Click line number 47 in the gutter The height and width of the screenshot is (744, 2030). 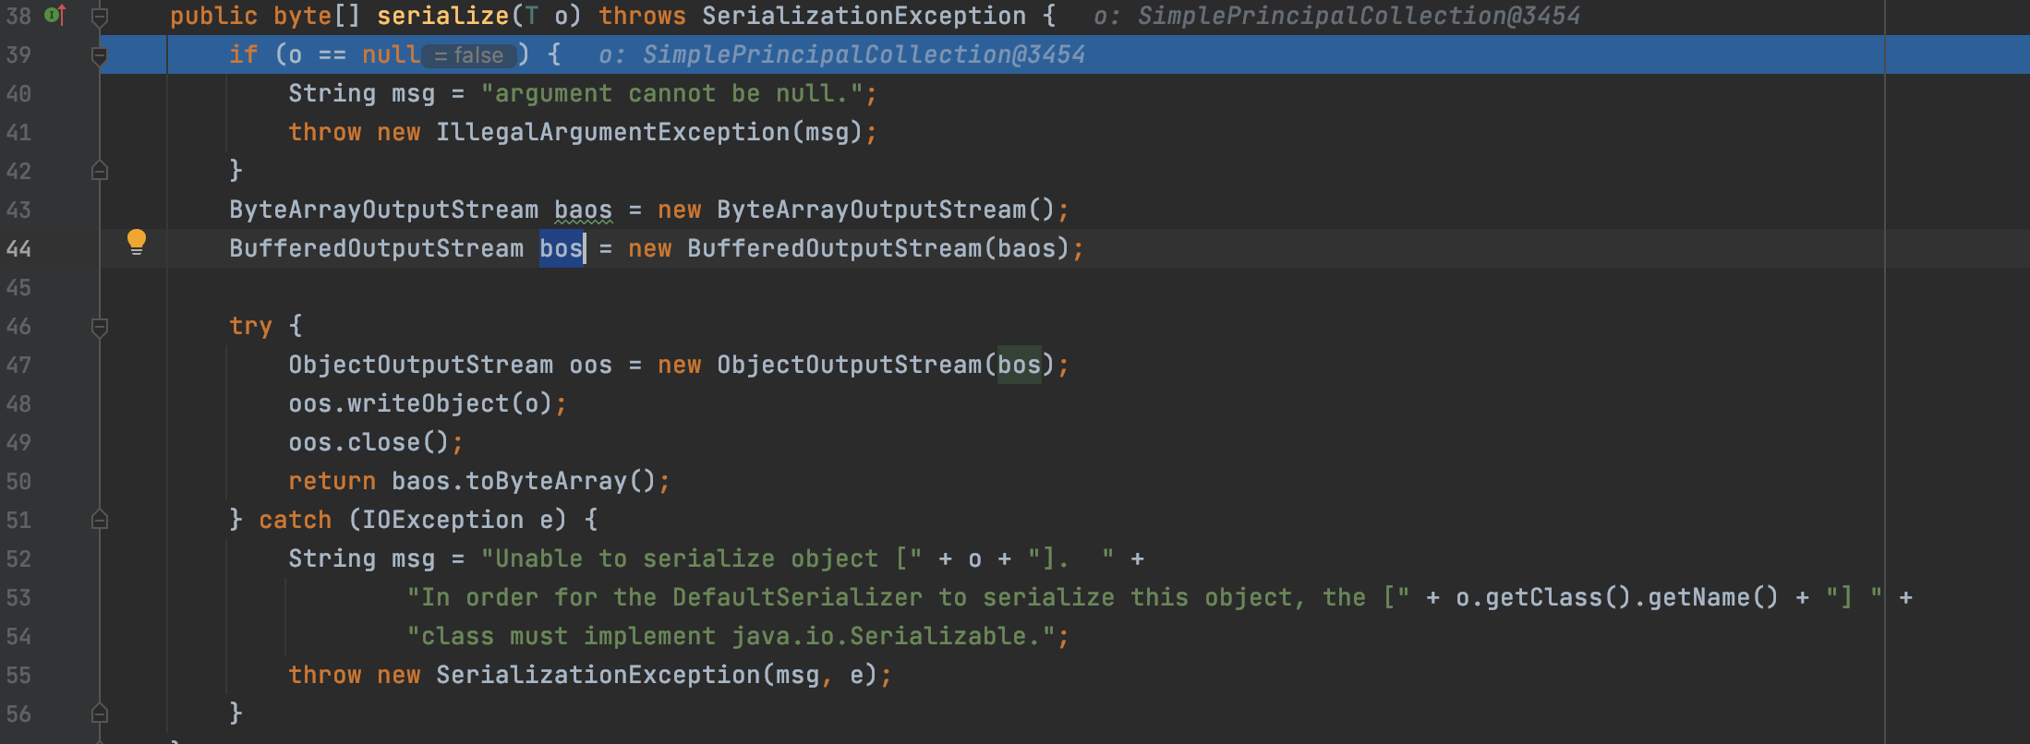(x=18, y=366)
